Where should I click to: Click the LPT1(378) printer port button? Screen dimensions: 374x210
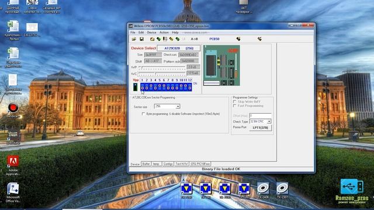coord(260,128)
